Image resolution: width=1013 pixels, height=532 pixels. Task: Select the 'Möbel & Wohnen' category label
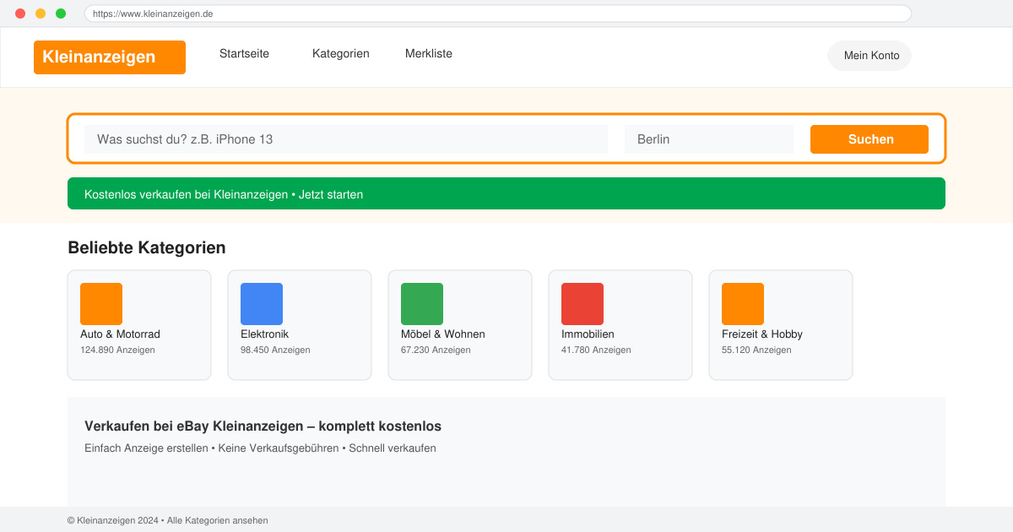point(443,334)
